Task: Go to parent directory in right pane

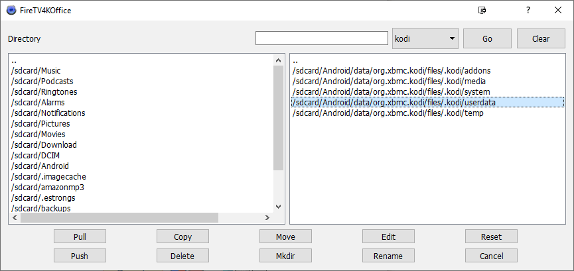Action: click(295, 61)
